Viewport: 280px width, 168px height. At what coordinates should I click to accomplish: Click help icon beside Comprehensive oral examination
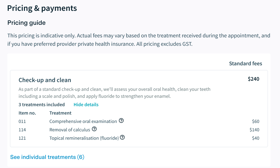click(x=121, y=121)
